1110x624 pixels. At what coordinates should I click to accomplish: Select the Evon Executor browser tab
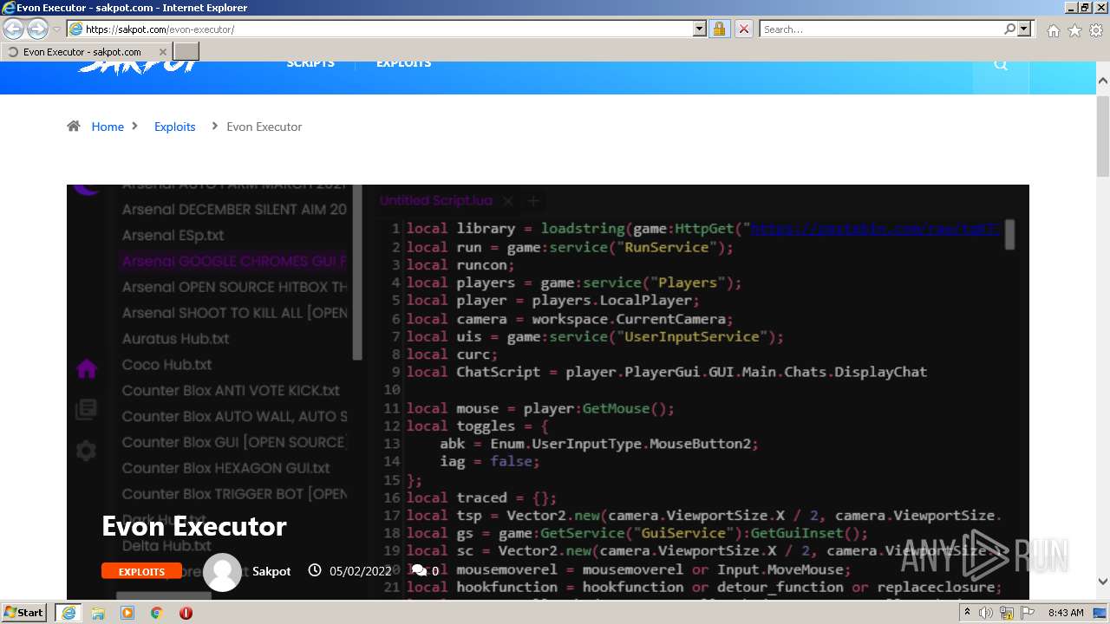pos(87,52)
